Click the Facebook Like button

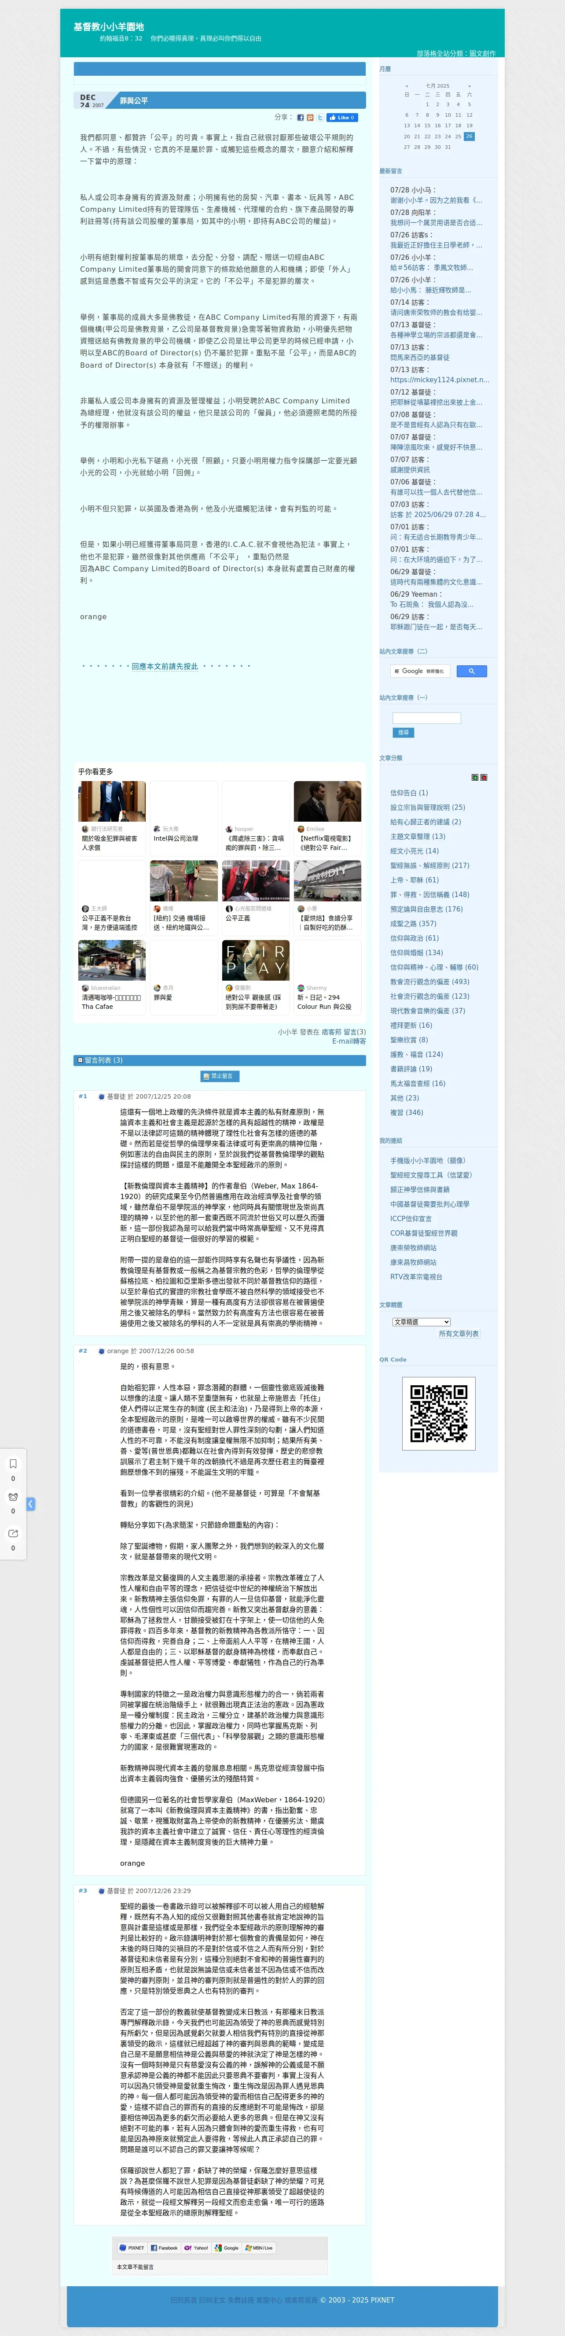click(342, 118)
